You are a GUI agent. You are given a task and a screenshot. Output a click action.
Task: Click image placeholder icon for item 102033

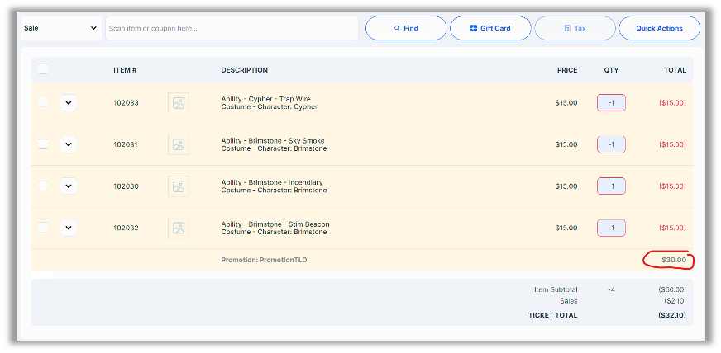178,103
